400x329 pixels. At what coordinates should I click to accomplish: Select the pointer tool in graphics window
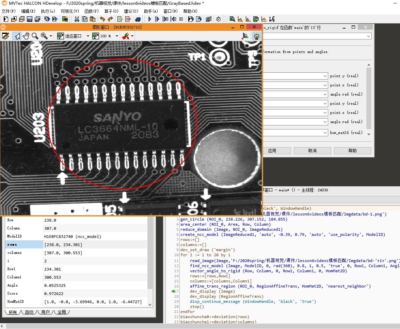[x=17, y=36]
